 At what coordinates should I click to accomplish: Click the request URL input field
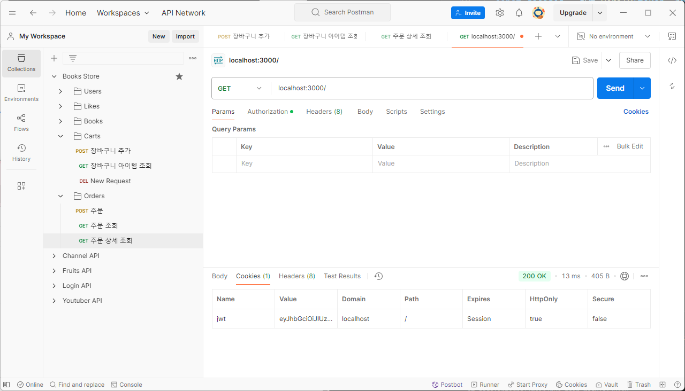(x=432, y=88)
